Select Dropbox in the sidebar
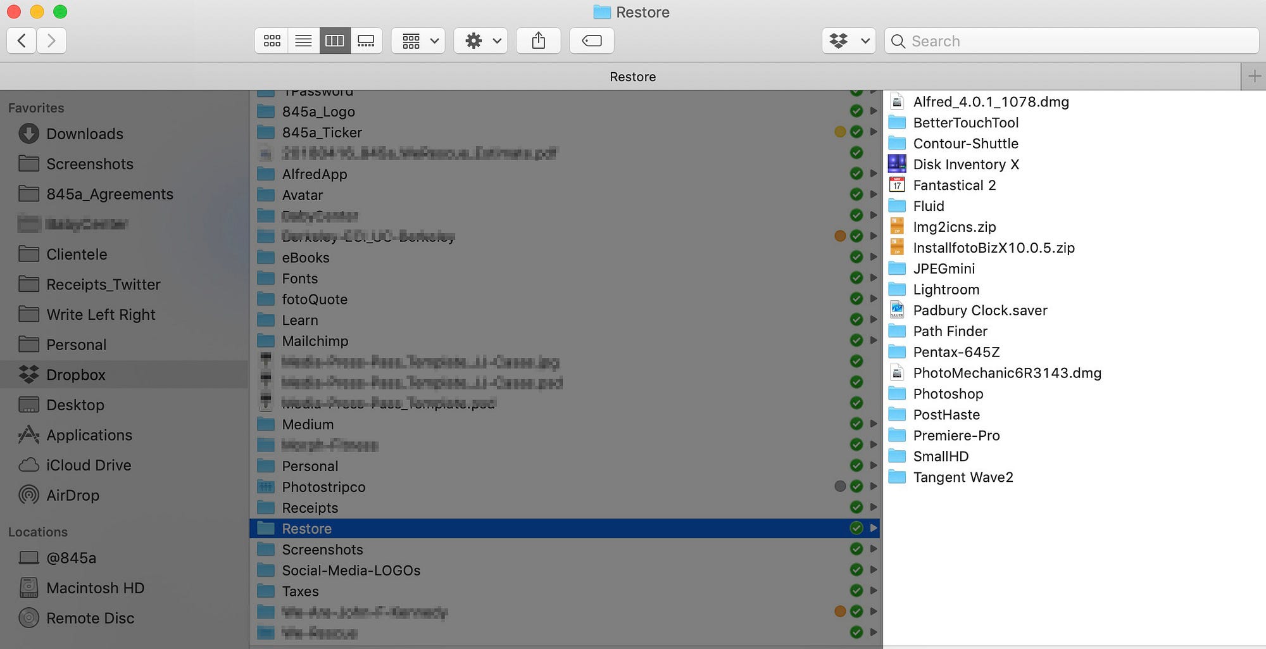The image size is (1266, 649). click(x=124, y=375)
